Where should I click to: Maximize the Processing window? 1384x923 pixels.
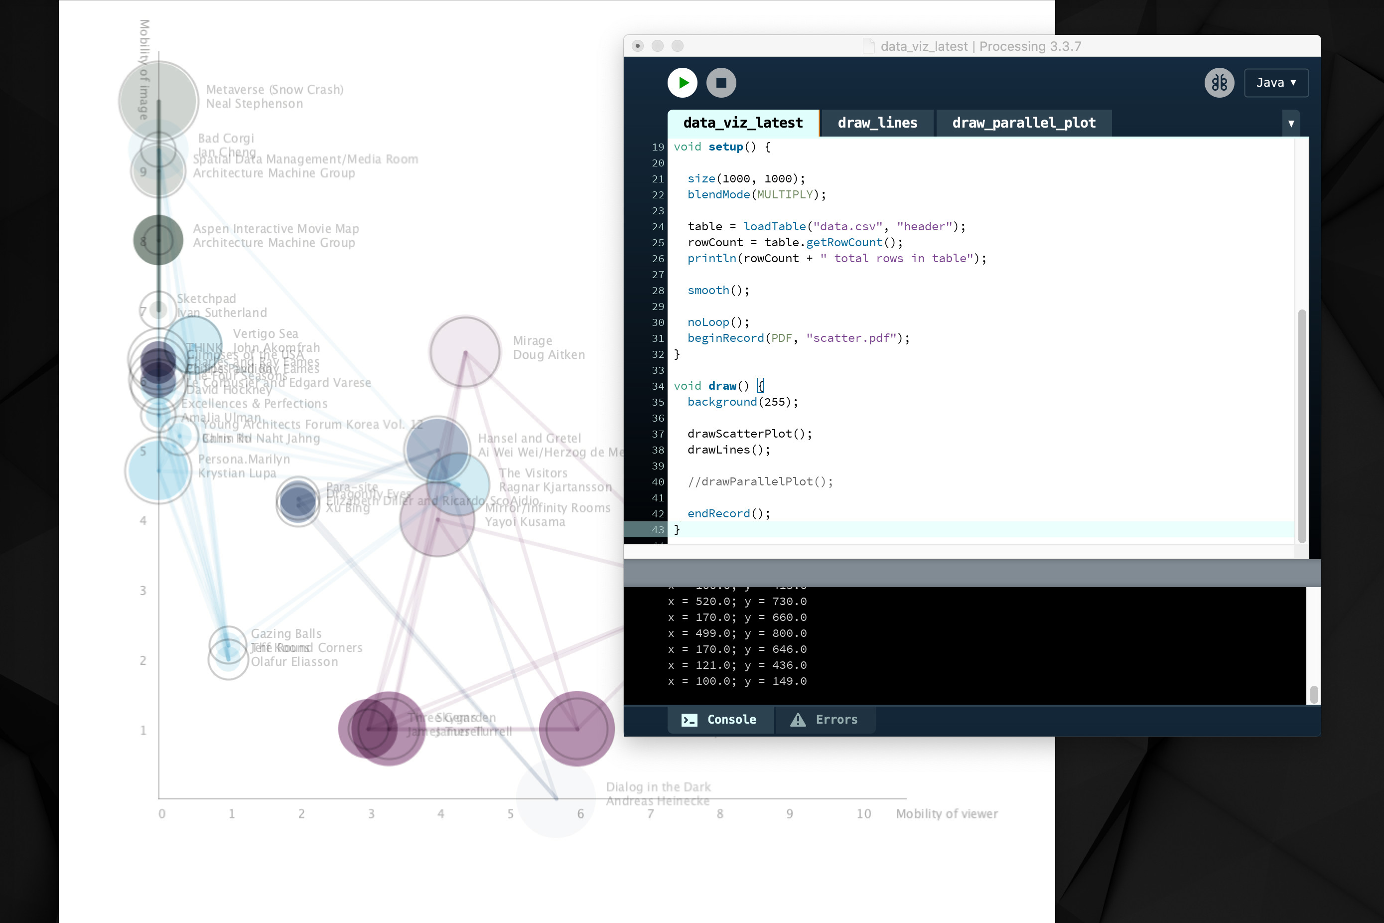point(677,46)
